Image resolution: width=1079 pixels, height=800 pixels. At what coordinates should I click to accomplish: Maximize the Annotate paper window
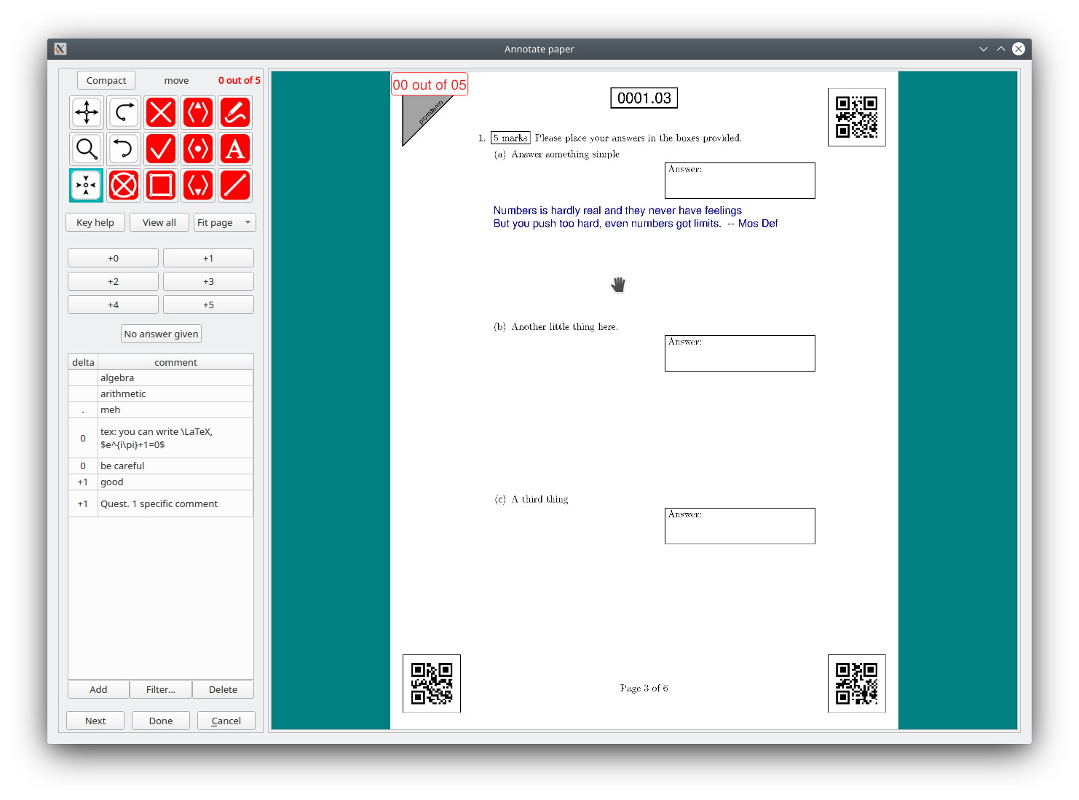(1001, 49)
